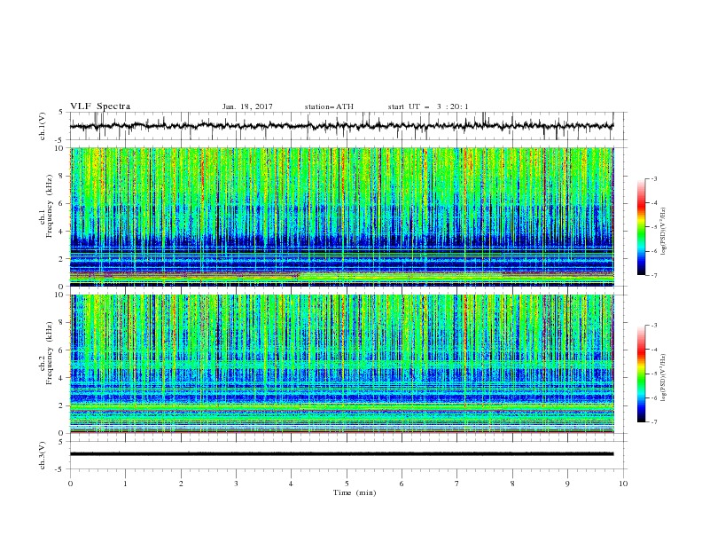
Task: Click the "VLF Spectra" plot title
Action: [x=100, y=106]
